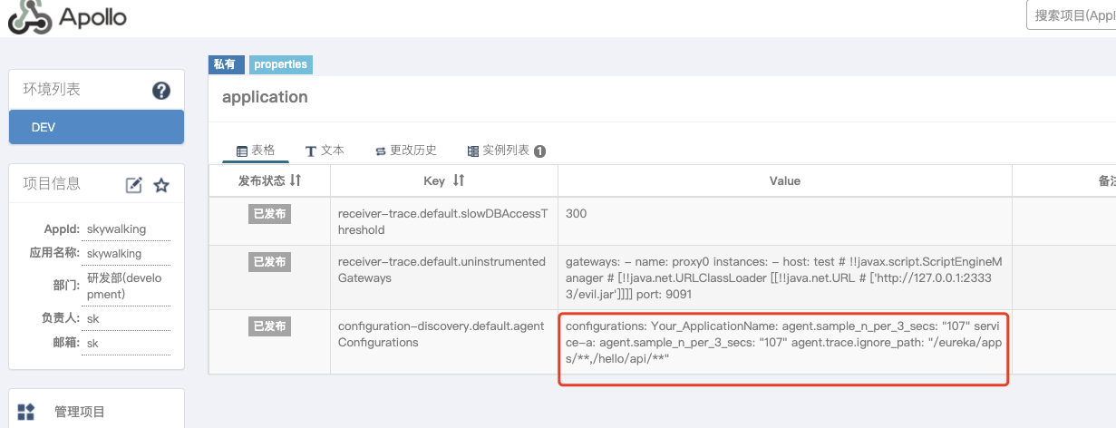Sort the table by Key column
The height and width of the screenshot is (428, 1116).
tap(458, 180)
